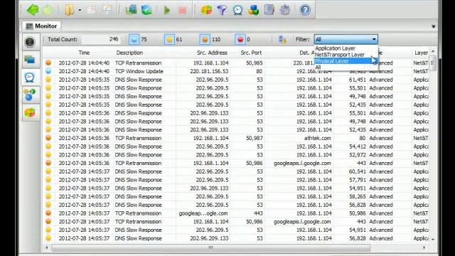Click the network adapter toolbar icon

(131, 10)
